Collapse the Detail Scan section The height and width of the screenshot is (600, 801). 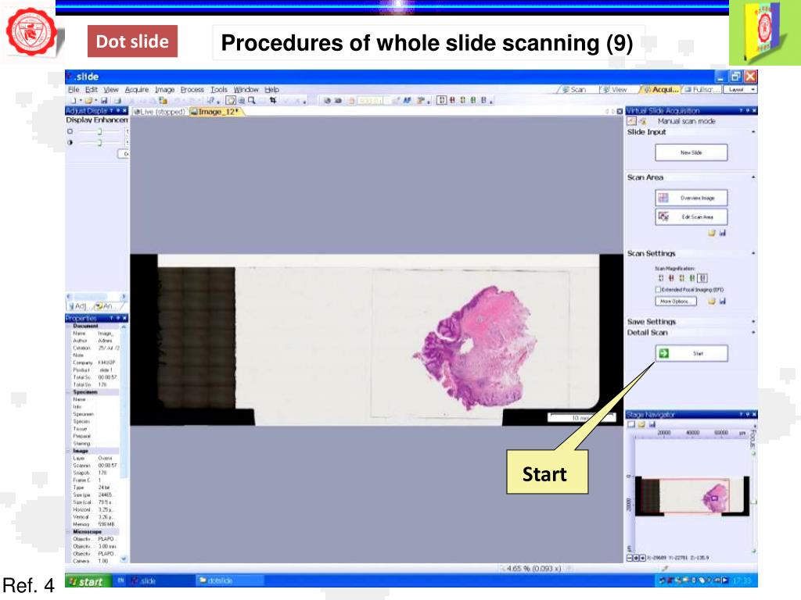(753, 332)
